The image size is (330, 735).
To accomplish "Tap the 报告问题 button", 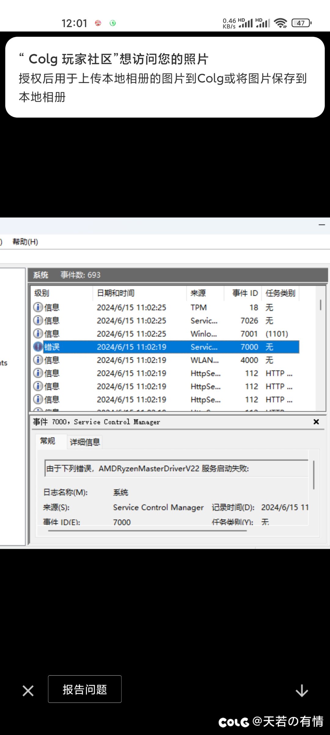I will click(85, 689).
